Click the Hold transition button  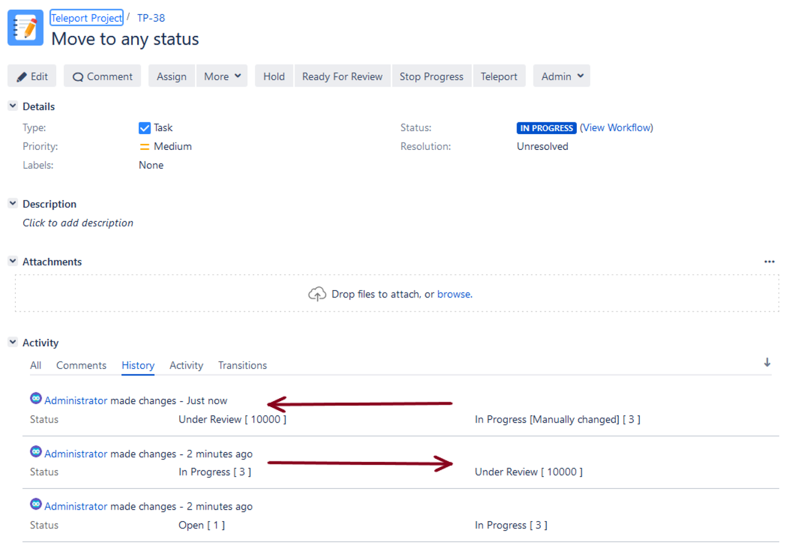coord(274,76)
